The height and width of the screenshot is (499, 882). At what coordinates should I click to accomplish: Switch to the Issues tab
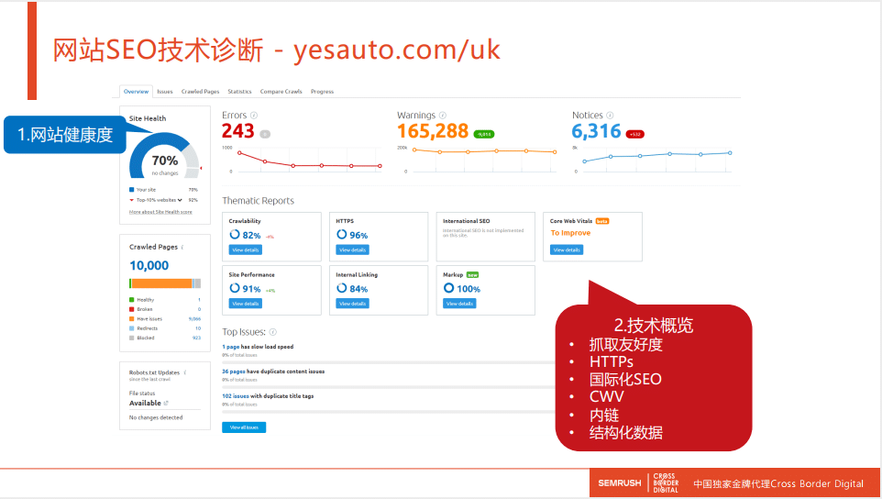click(164, 92)
